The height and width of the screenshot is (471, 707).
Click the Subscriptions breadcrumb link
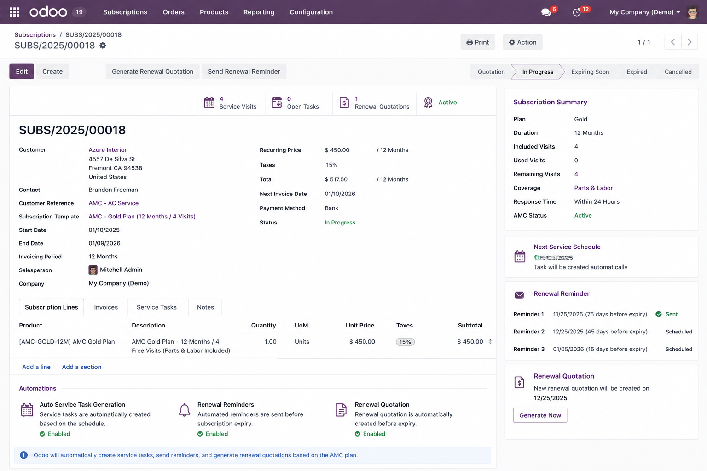(x=35, y=35)
